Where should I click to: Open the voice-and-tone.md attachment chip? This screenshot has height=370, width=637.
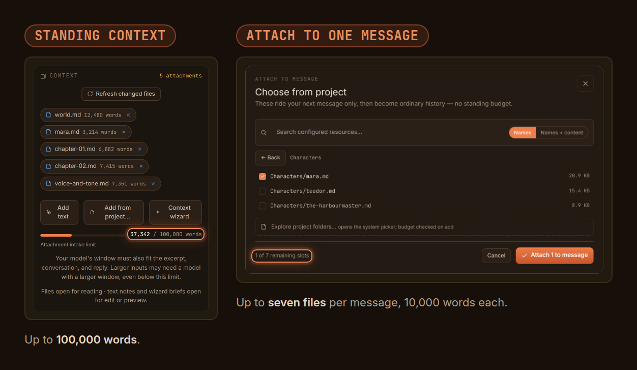pyautogui.click(x=100, y=183)
